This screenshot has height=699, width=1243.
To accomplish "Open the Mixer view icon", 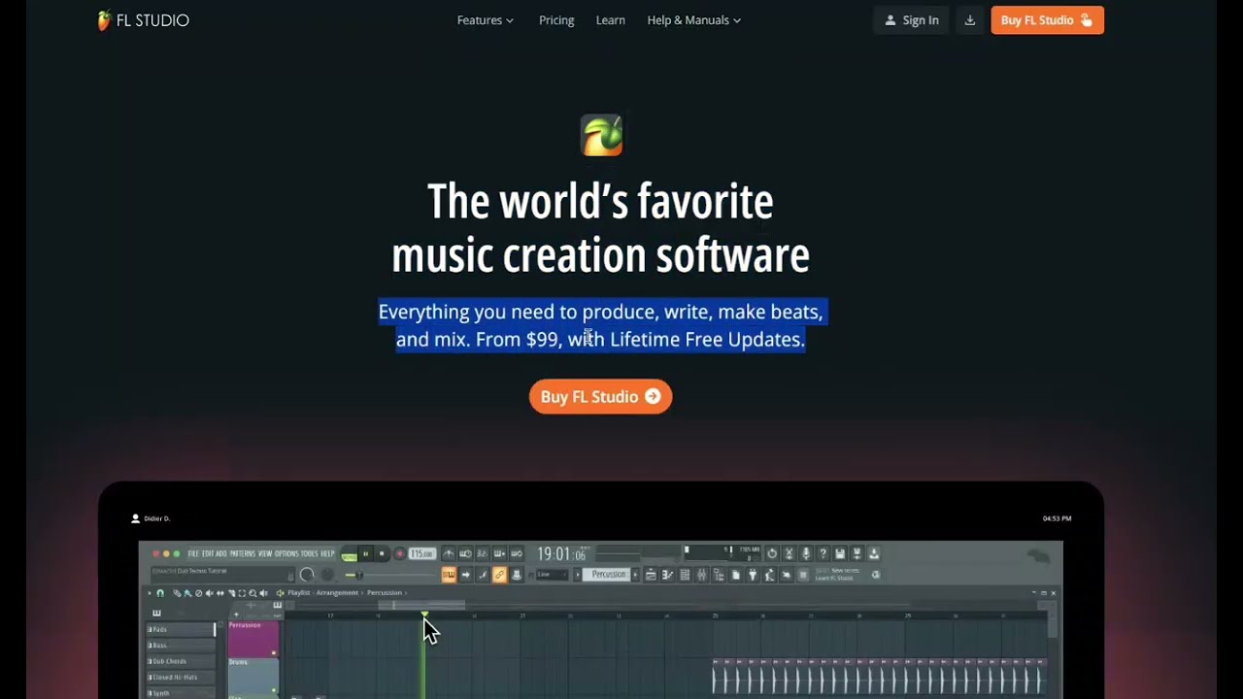I will (x=702, y=575).
